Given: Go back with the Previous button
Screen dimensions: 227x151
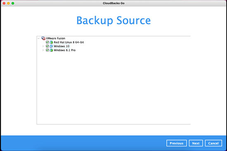Looking at the screenshot, I should tap(177, 143).
